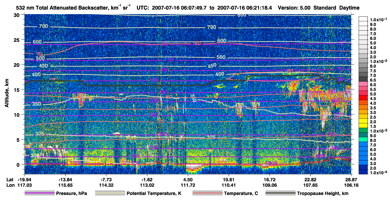Click the colorbar label 2.5

point(373,117)
